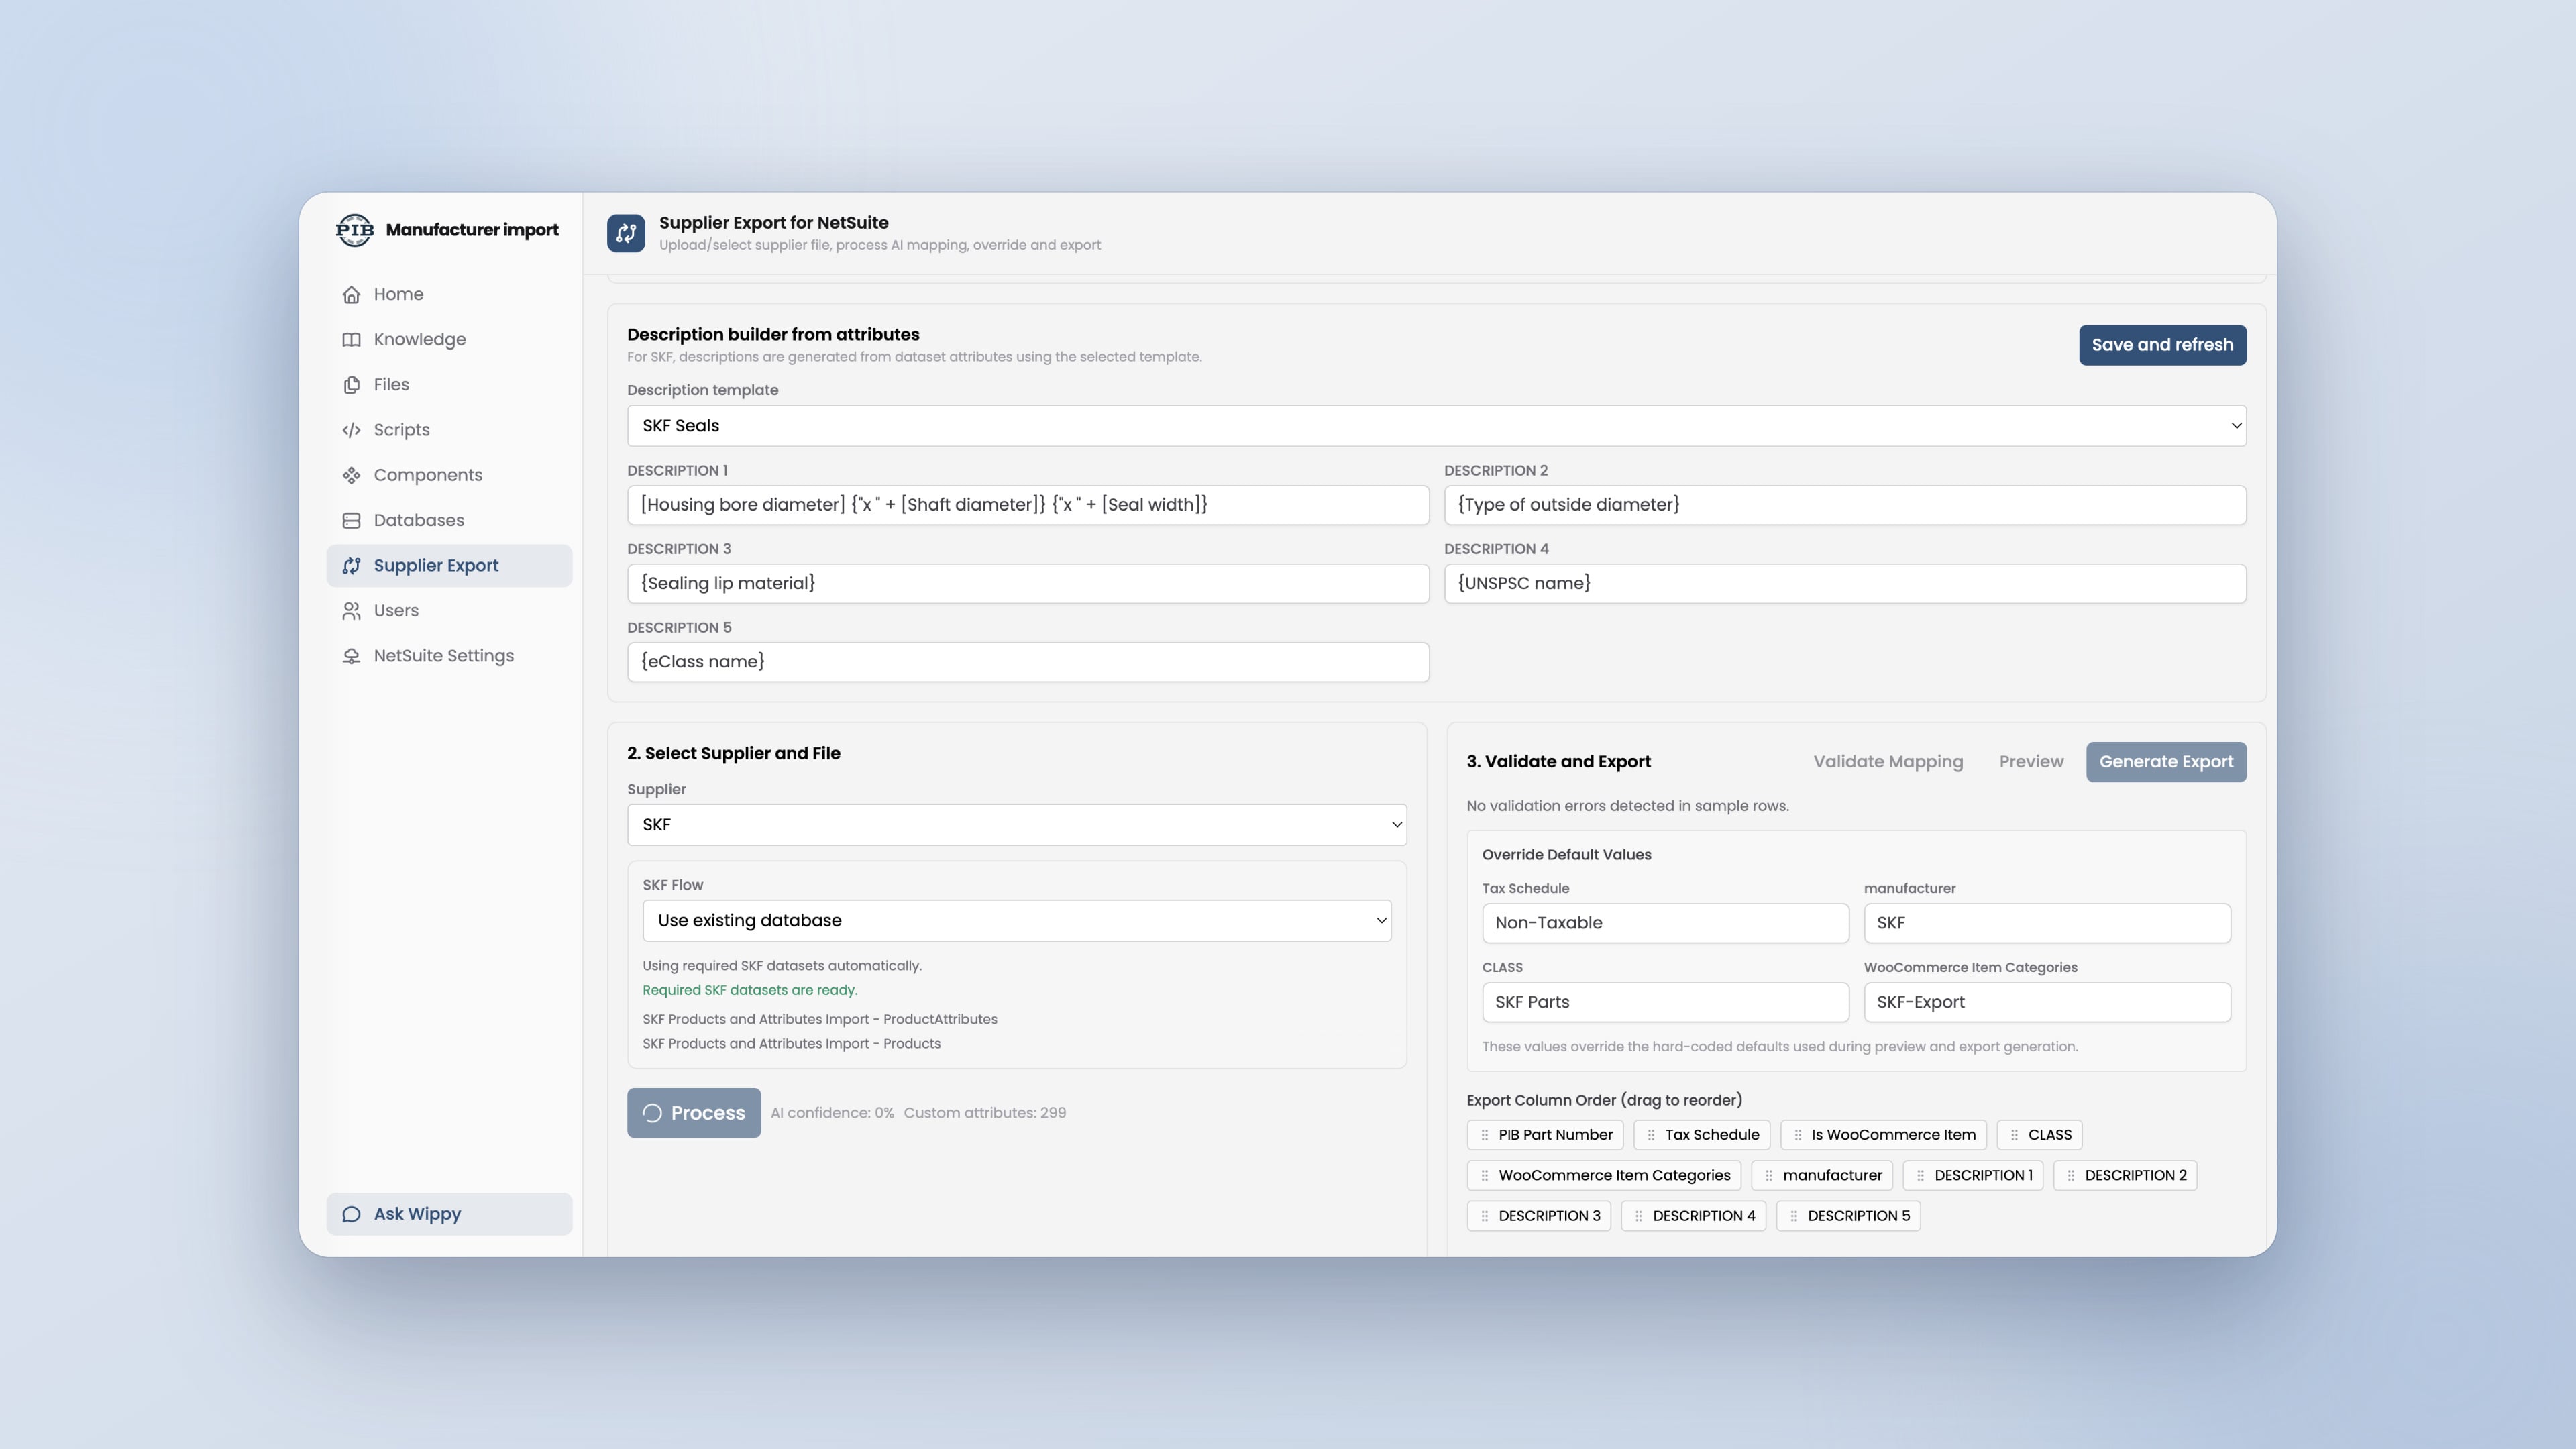Viewport: 2576px width, 1449px height.
Task: Click the Knowledge book icon
Action: tap(351, 340)
